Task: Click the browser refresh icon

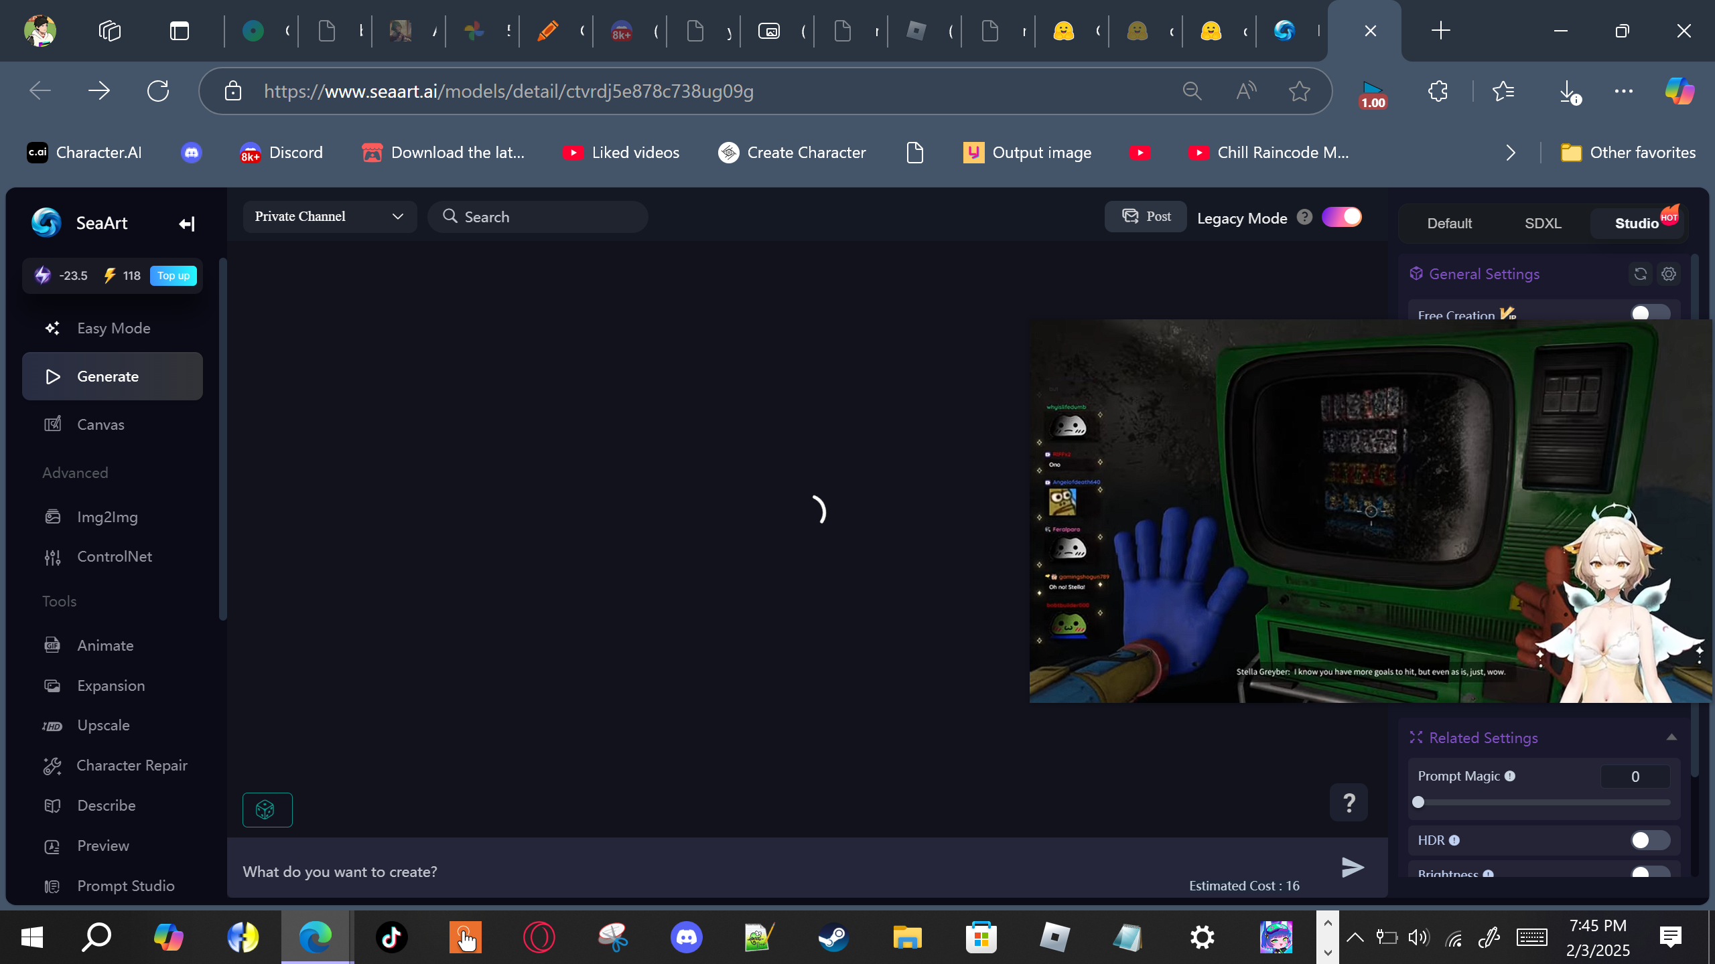Action: 158,91
